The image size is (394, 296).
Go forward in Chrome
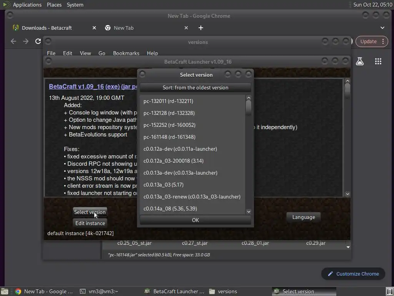pyautogui.click(x=26, y=41)
